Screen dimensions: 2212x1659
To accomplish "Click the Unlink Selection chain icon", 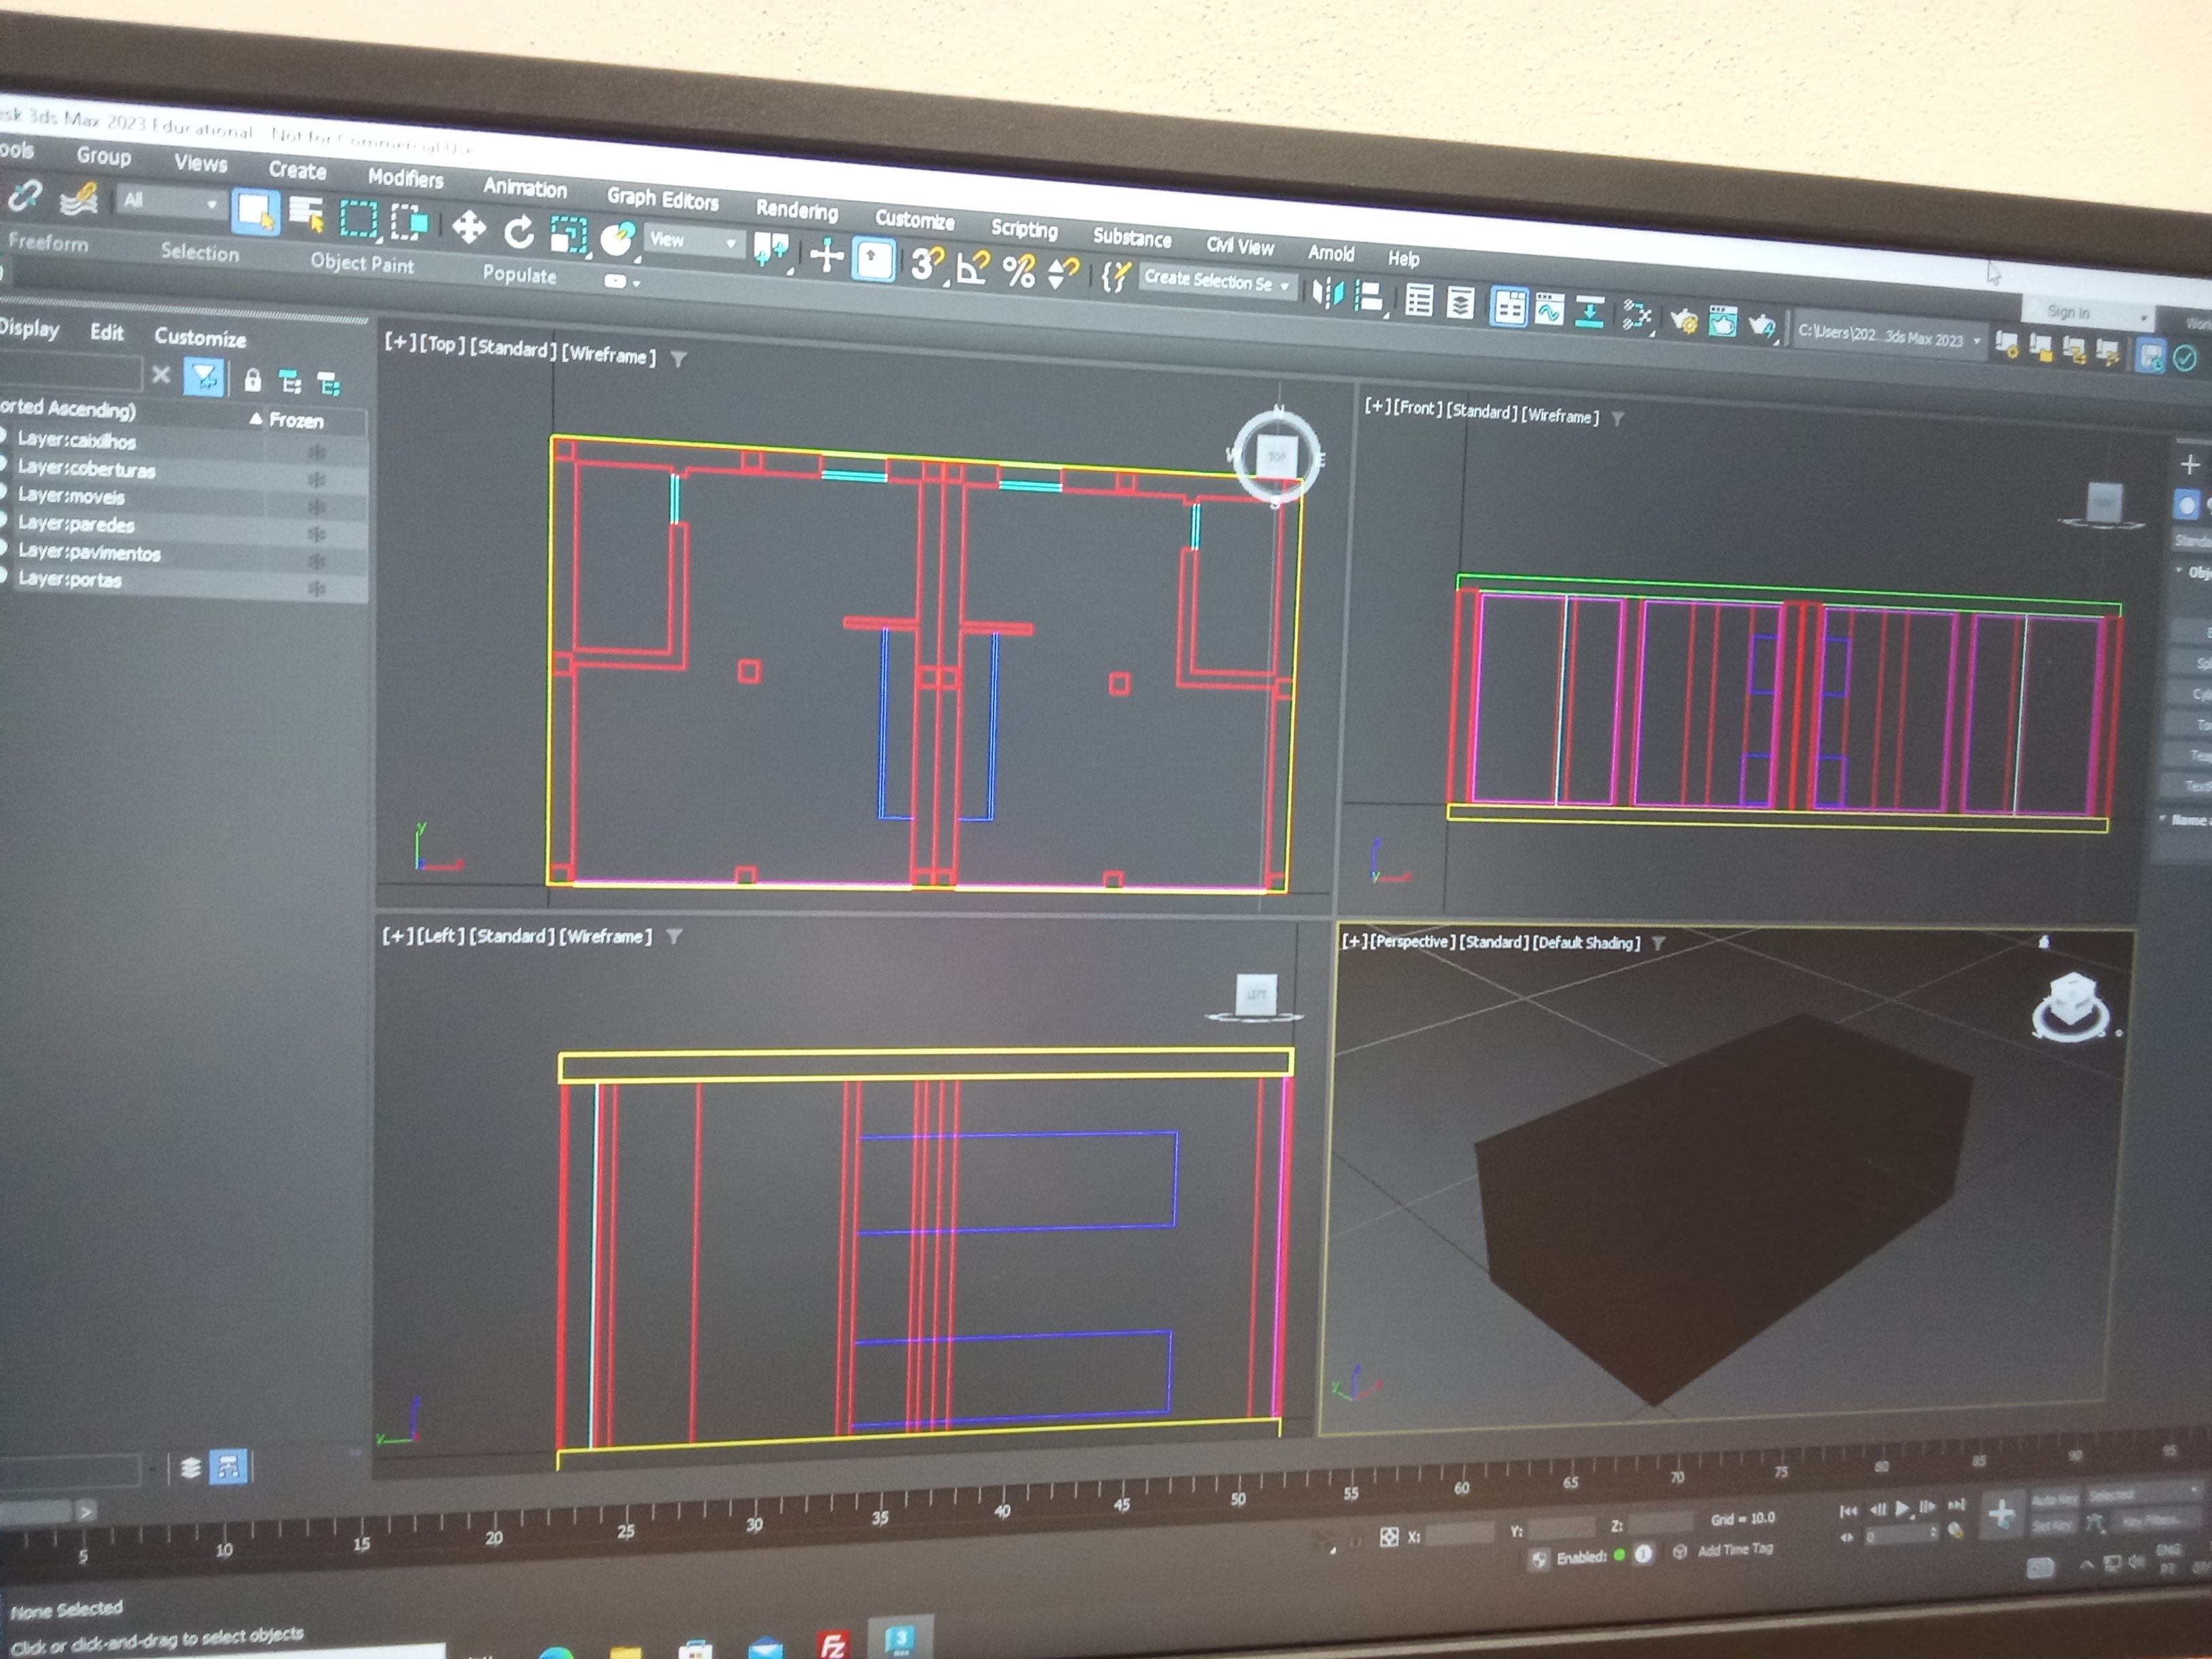I will coord(25,195).
